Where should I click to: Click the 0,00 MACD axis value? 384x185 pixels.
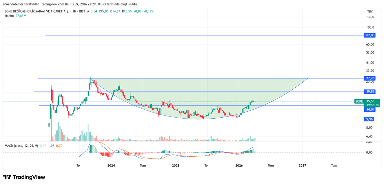click(369, 152)
